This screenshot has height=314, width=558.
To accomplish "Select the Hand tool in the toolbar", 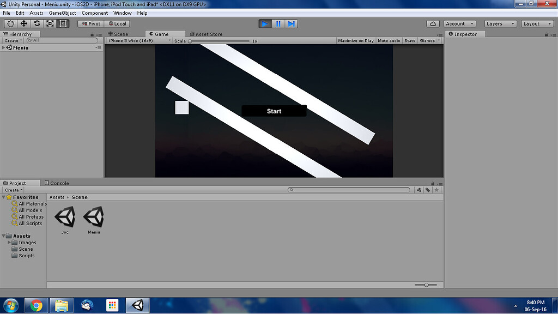I will point(10,23).
